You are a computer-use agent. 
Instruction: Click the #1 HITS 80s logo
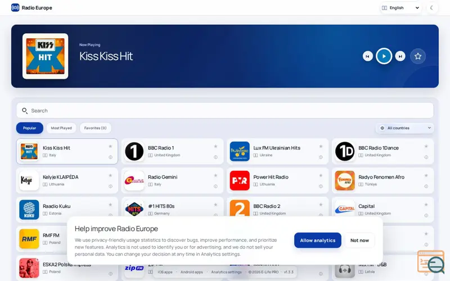pyautogui.click(x=134, y=209)
